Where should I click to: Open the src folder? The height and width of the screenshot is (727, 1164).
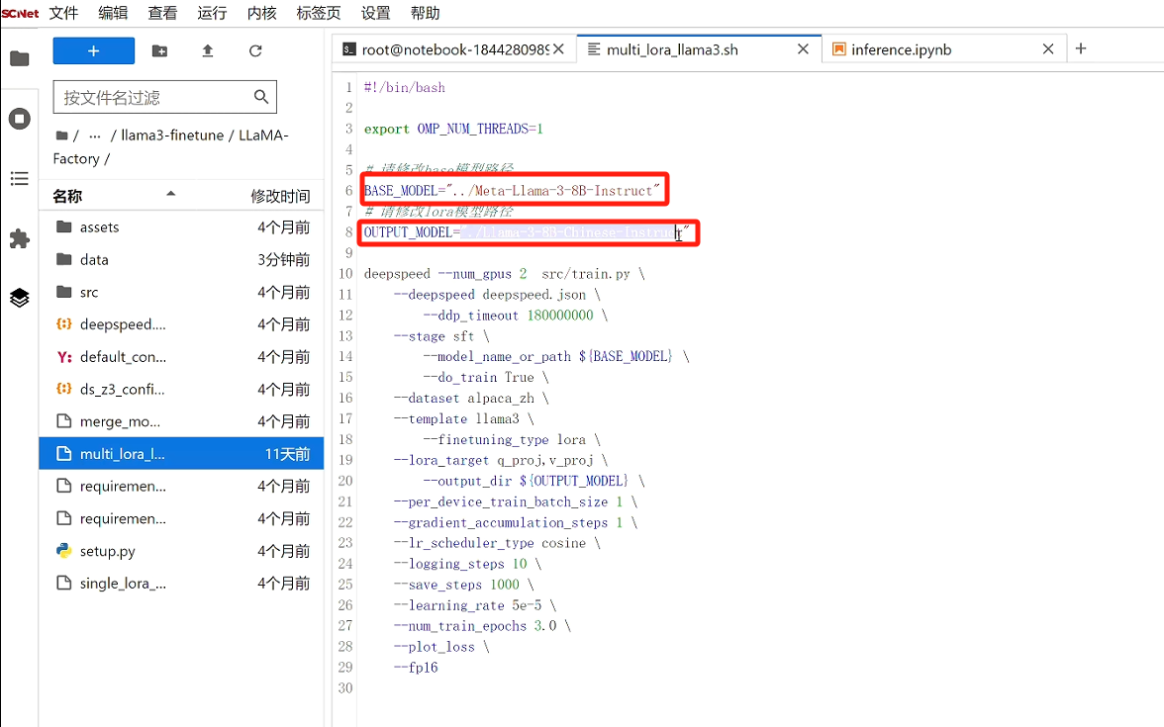pos(89,292)
